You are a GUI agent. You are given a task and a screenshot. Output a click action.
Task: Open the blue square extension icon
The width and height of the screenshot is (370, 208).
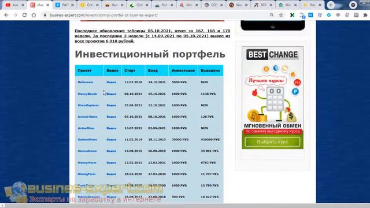point(311,15)
